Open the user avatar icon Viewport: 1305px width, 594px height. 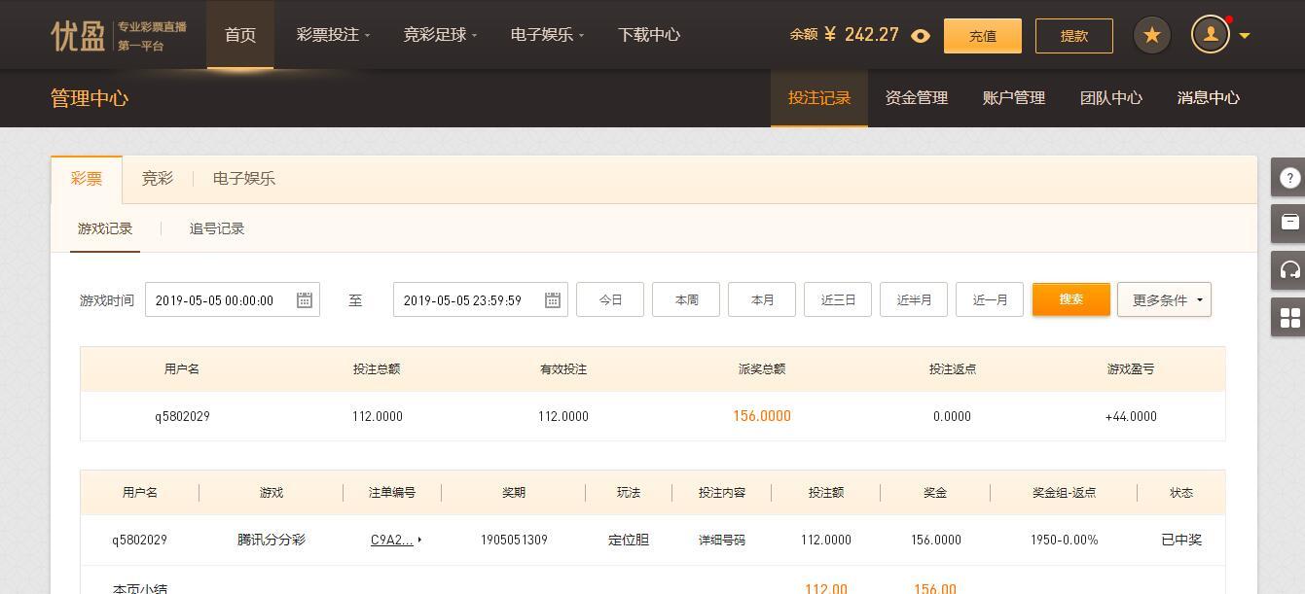1211,35
